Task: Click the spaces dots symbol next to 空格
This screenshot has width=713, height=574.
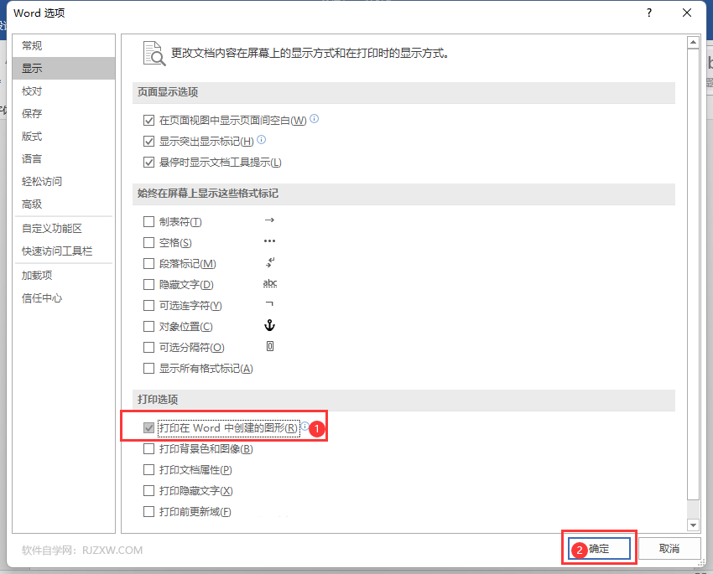Action: (x=270, y=242)
